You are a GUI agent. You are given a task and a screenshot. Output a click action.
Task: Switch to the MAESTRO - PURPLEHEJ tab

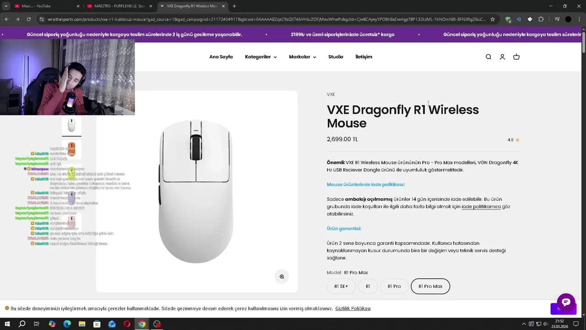tap(118, 6)
